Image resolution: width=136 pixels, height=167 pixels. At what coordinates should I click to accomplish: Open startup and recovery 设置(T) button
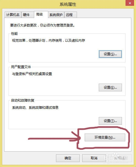point(110,121)
